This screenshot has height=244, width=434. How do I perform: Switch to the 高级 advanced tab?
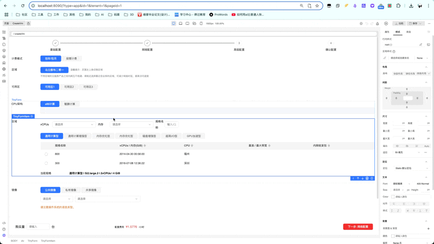tap(409, 32)
